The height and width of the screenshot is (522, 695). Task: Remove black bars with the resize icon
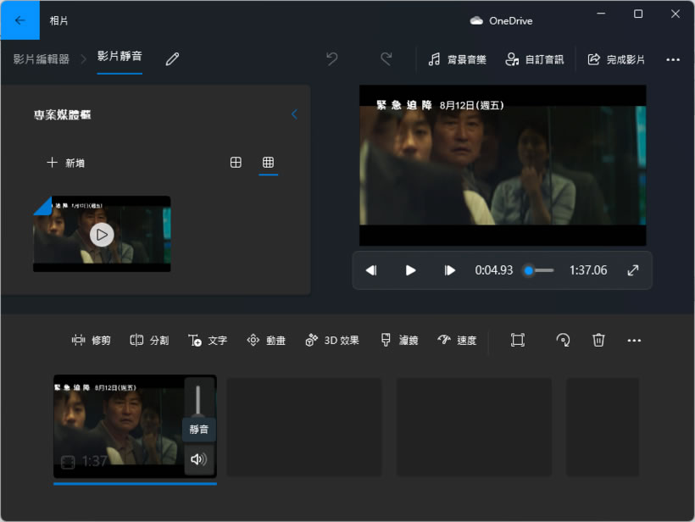click(518, 340)
